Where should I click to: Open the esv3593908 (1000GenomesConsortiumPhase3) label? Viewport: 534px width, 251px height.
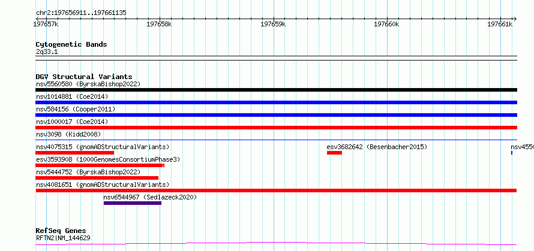click(x=108, y=159)
